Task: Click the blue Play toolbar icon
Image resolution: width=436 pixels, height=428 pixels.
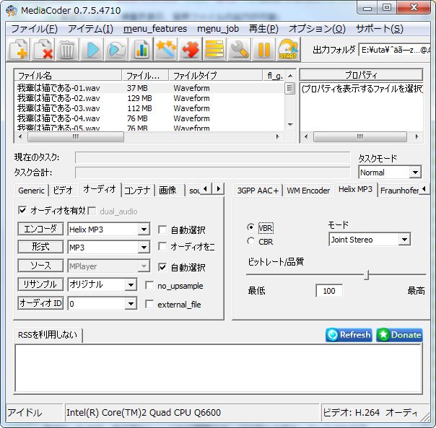Action: pyautogui.click(x=92, y=50)
